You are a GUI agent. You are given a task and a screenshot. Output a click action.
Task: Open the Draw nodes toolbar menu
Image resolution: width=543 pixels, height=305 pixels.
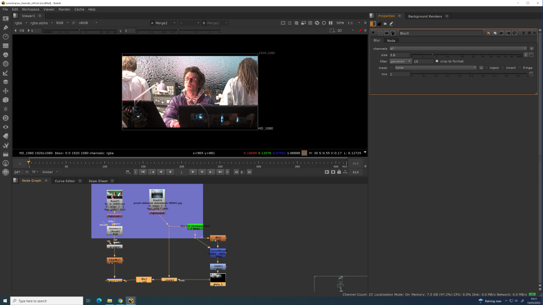(5, 28)
